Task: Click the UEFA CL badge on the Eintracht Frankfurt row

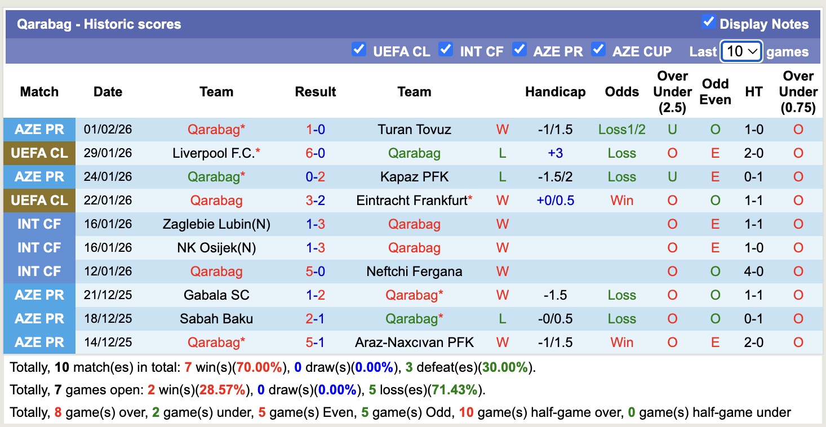Action: (x=39, y=200)
